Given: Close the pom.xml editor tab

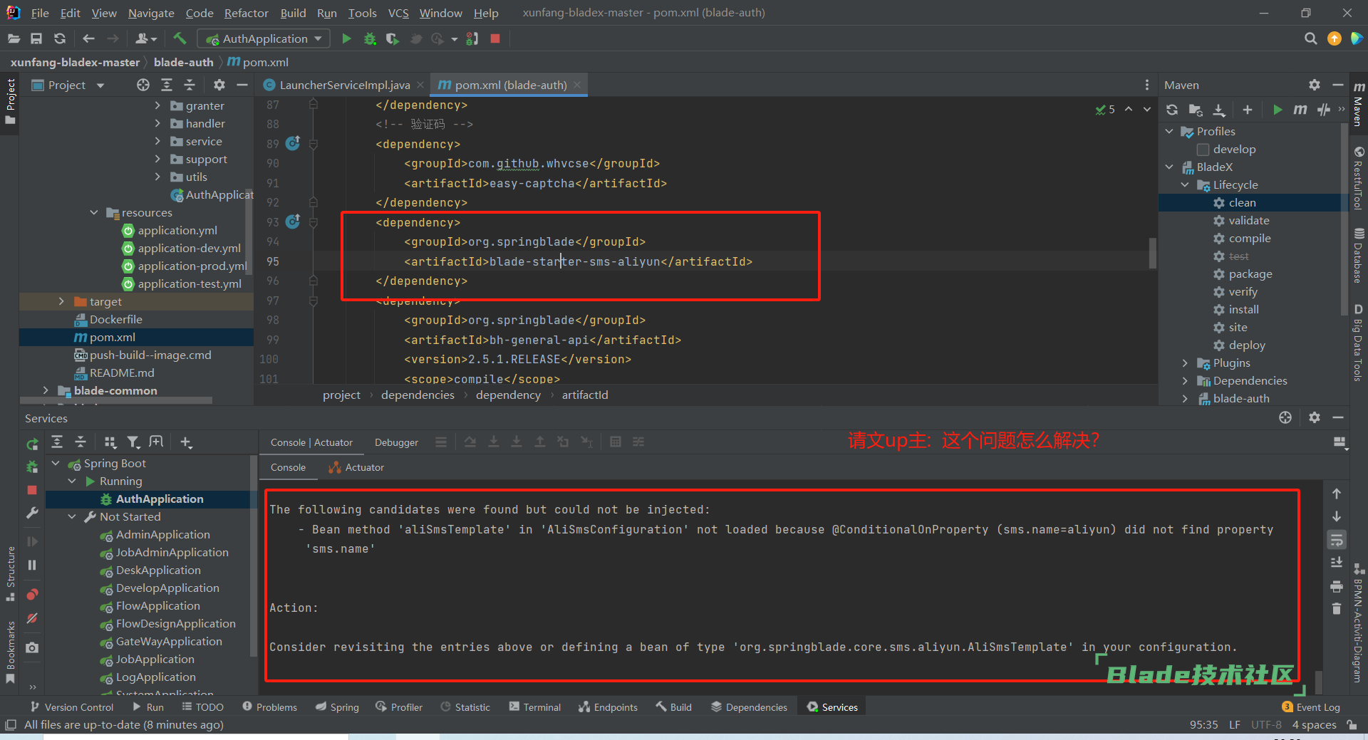Looking at the screenshot, I should pyautogui.click(x=577, y=85).
